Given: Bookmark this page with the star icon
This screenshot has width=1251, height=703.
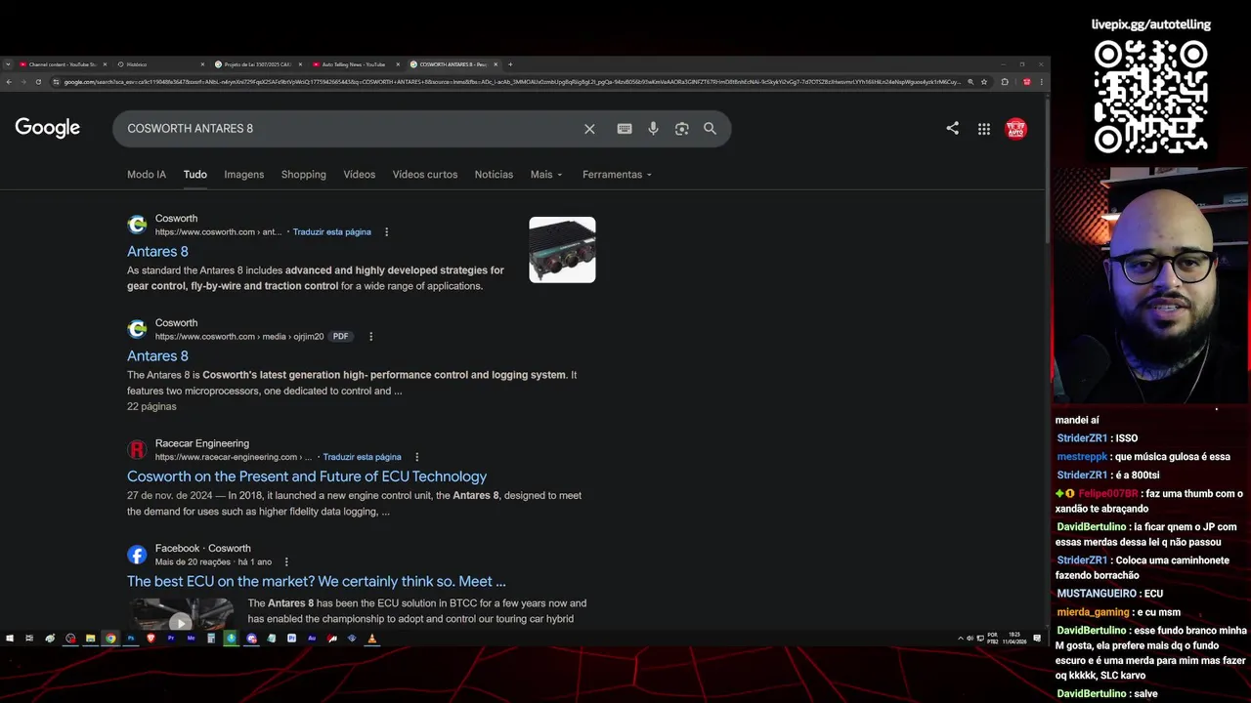Looking at the screenshot, I should point(984,82).
